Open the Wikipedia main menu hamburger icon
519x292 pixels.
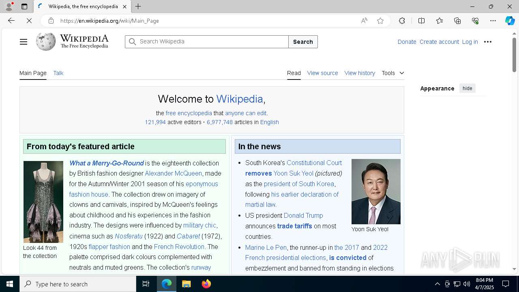point(24,42)
